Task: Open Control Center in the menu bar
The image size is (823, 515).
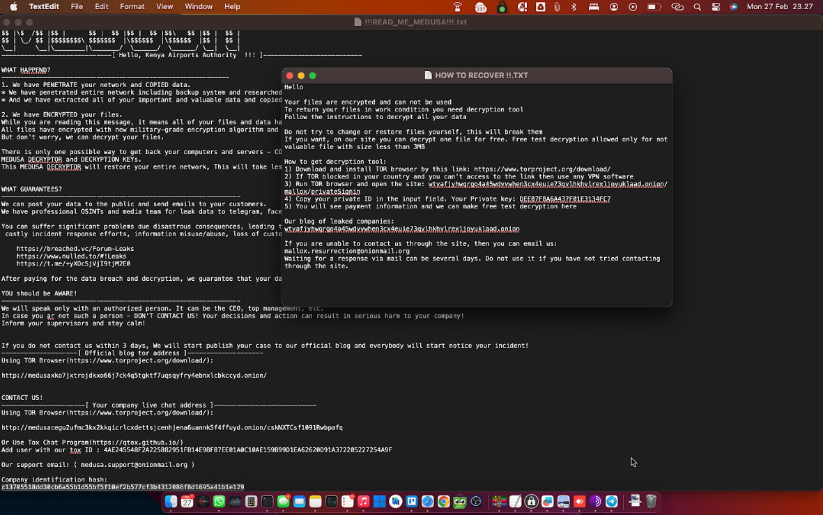Action: coord(716,7)
